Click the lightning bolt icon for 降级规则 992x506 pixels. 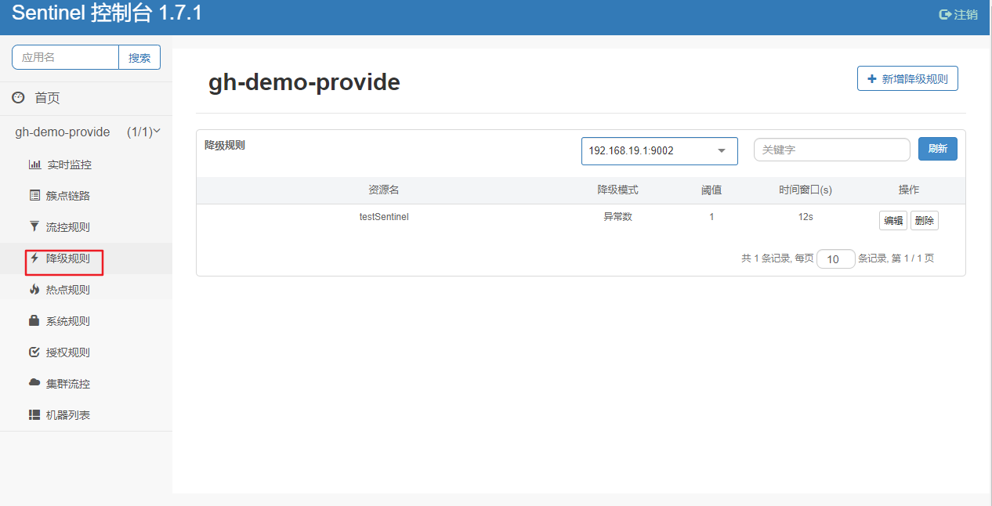[x=34, y=258]
